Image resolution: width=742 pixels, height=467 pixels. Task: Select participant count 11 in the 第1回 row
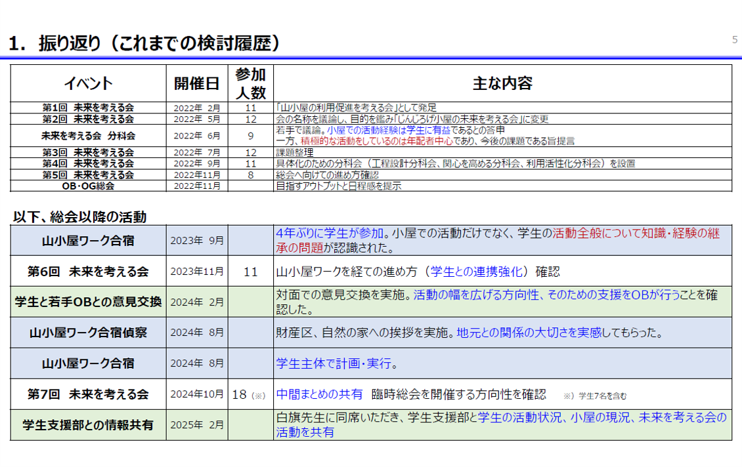(x=251, y=108)
